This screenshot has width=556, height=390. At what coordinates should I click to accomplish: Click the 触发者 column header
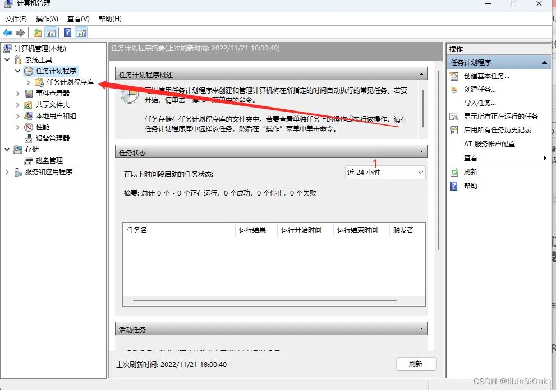pos(407,230)
